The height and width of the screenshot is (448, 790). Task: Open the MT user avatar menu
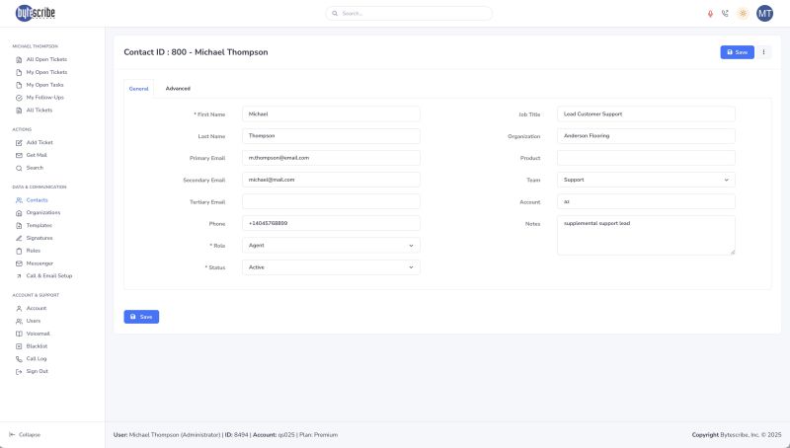click(764, 13)
